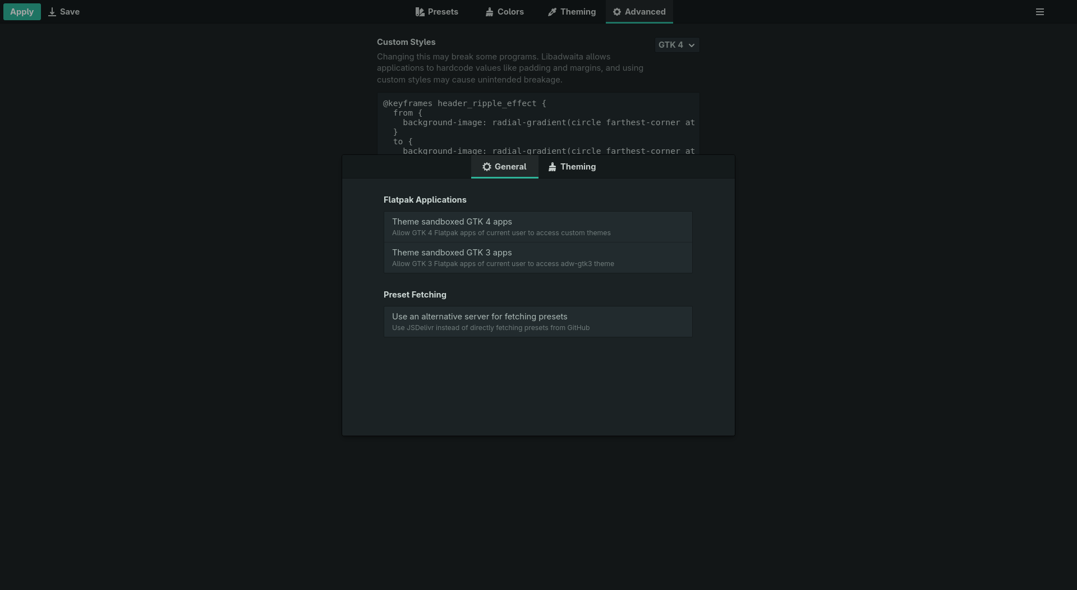Toggle Theme sandboxed GTK 4 apps row

tap(538, 227)
